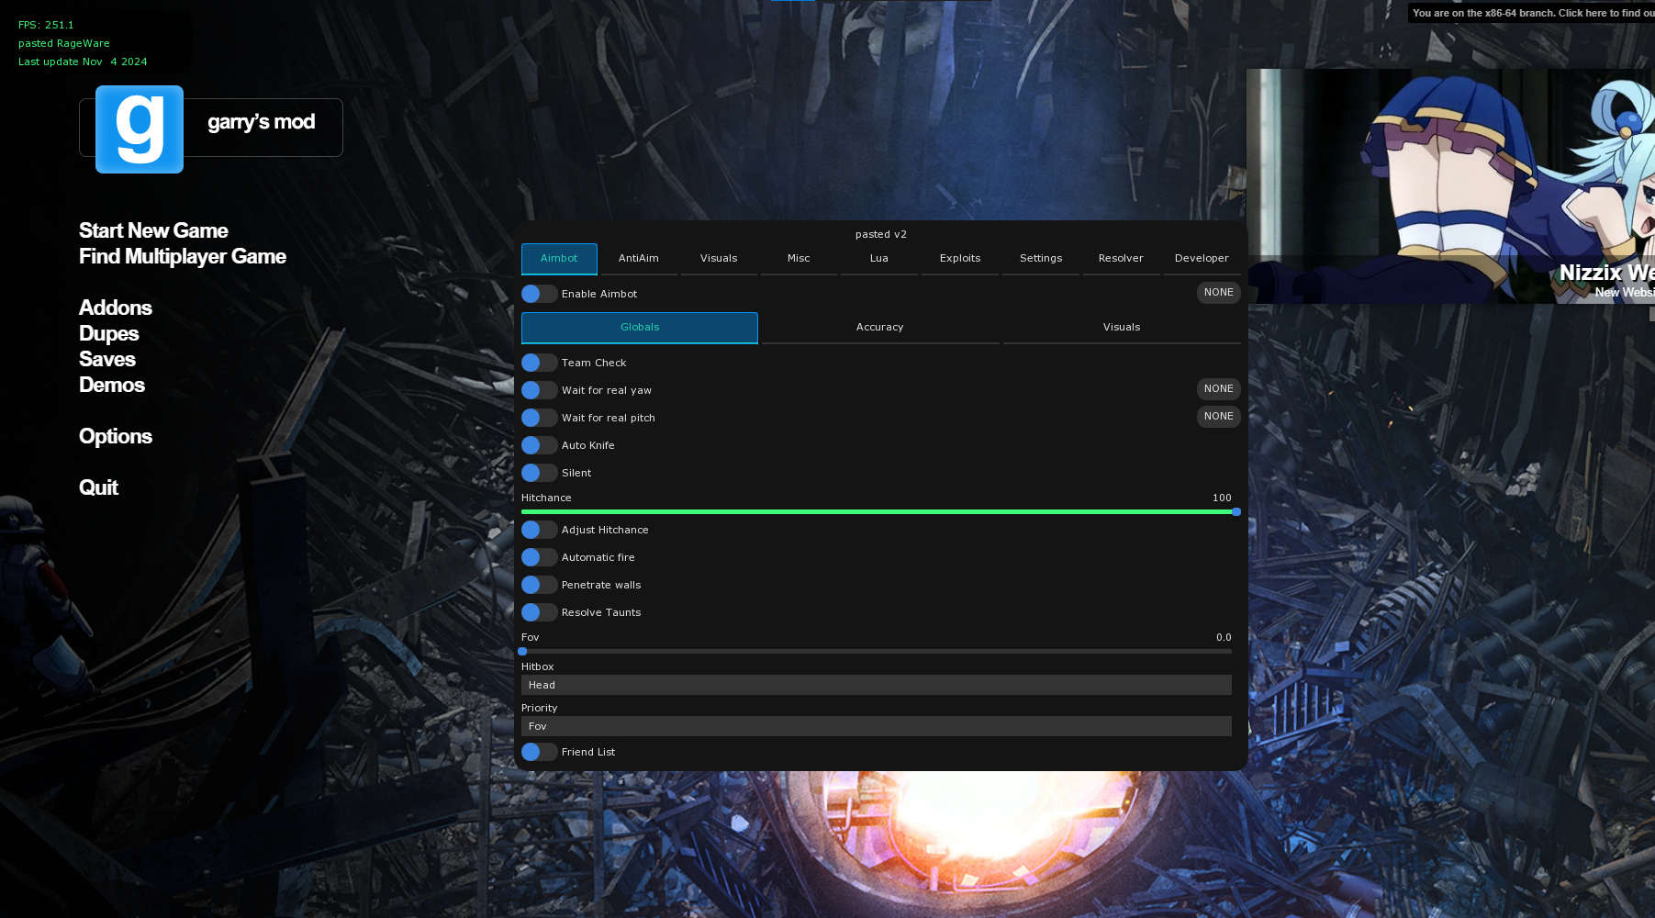Open the Hitbox dropdown showing Head
1655x918 pixels.
click(x=877, y=685)
